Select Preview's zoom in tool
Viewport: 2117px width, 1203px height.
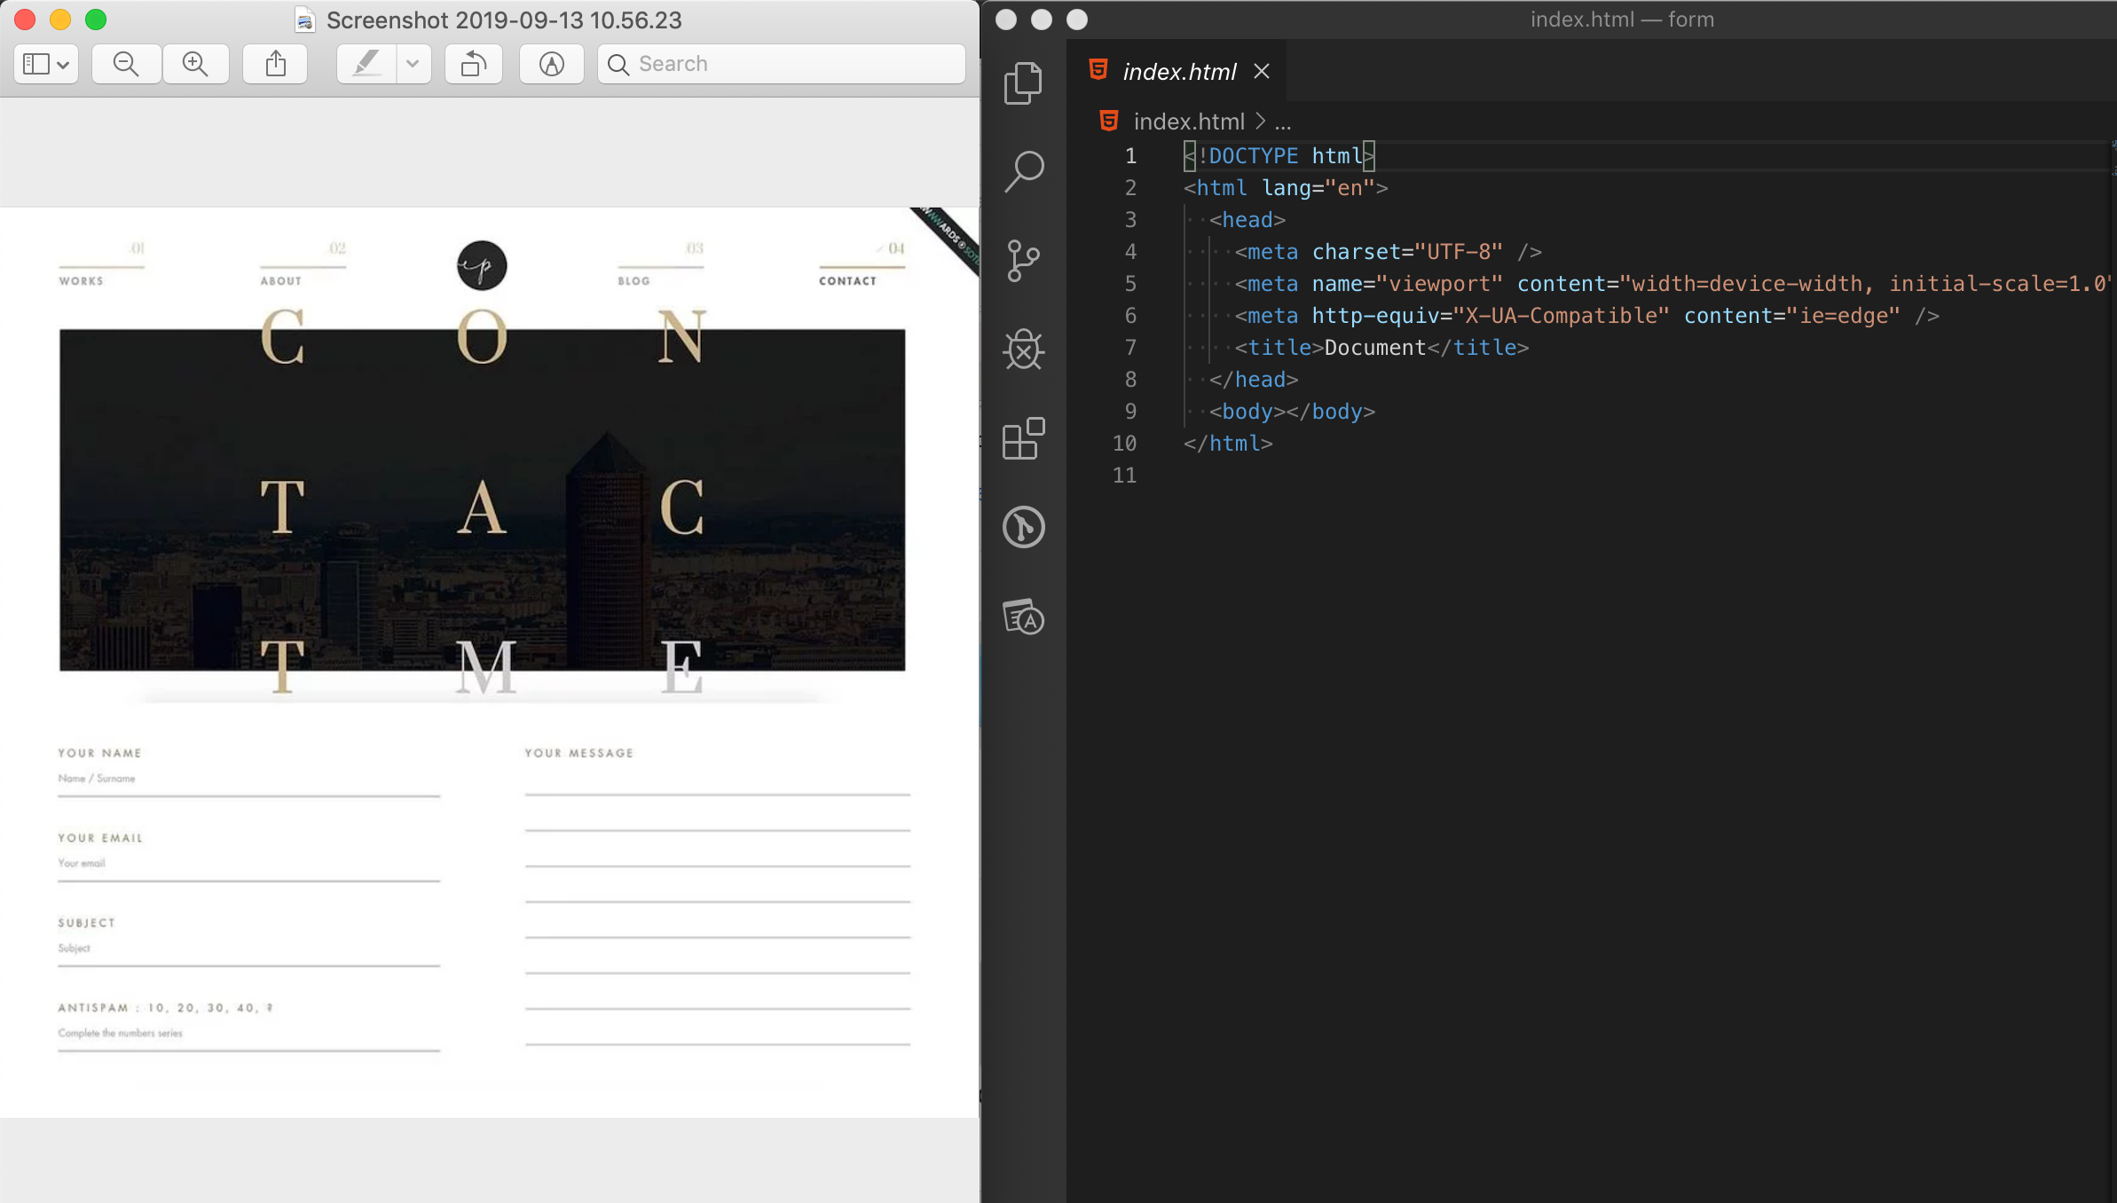[x=196, y=63]
